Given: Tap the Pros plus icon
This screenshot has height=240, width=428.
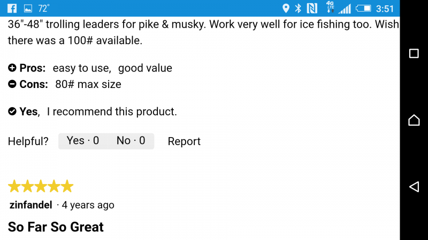Looking at the screenshot, I should pyautogui.click(x=12, y=68).
